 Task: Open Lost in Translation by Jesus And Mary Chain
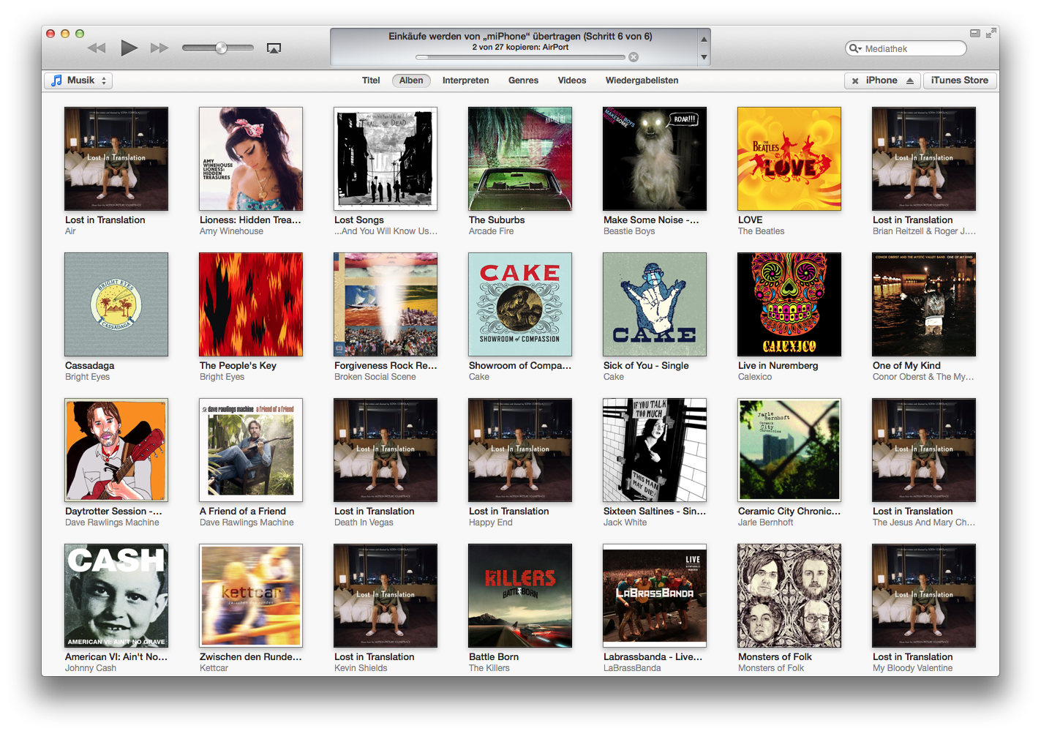click(924, 450)
